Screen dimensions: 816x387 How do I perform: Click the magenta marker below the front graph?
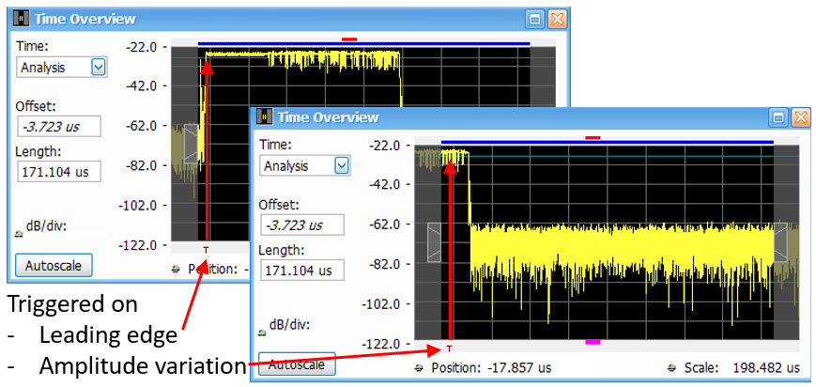click(x=593, y=343)
